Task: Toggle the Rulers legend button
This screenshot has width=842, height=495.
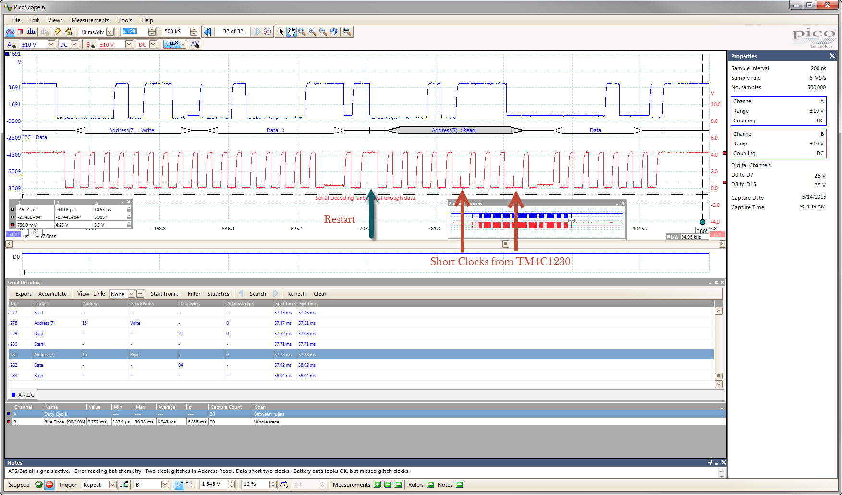Action: [431, 484]
